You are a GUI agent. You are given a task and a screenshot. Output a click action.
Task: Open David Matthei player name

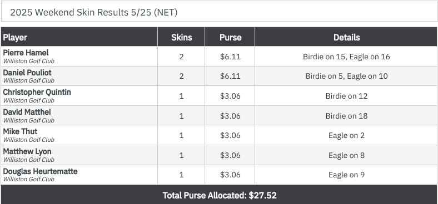coord(27,112)
